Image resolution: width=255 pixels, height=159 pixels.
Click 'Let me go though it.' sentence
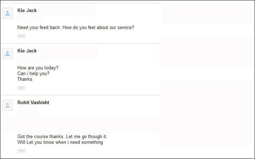tap(87, 136)
